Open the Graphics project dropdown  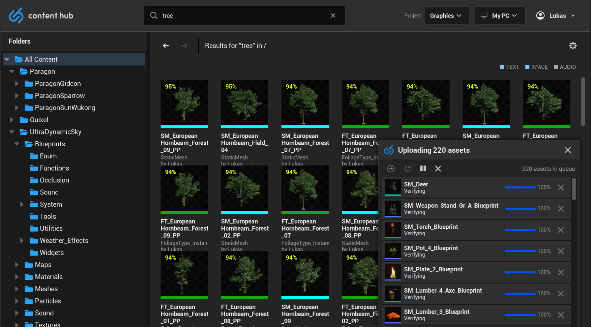447,16
